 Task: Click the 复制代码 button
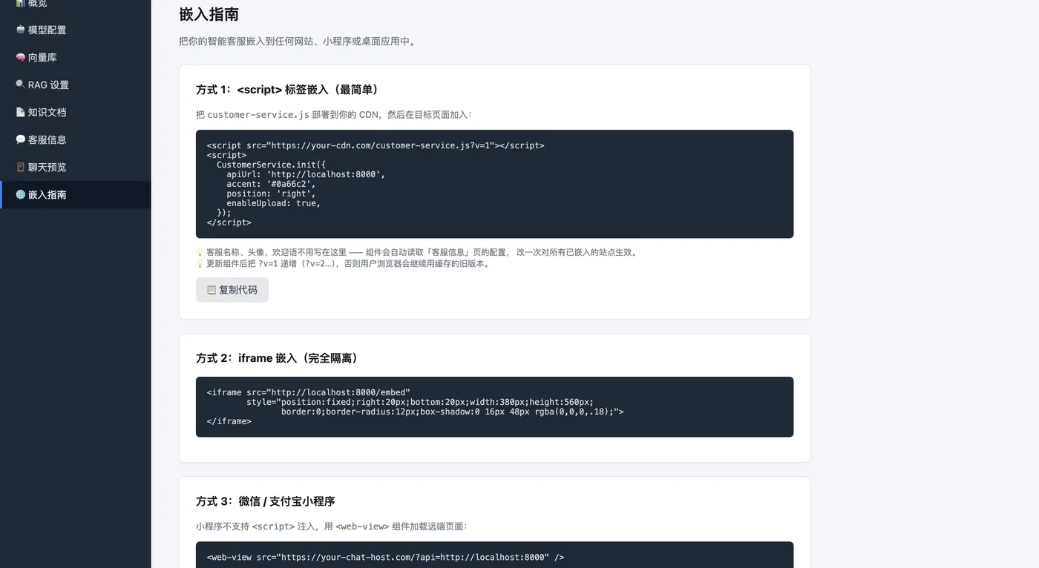pos(232,290)
